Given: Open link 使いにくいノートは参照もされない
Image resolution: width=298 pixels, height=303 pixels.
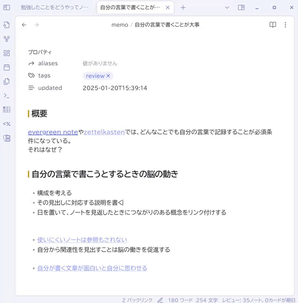Looking at the screenshot, I should (x=82, y=240).
